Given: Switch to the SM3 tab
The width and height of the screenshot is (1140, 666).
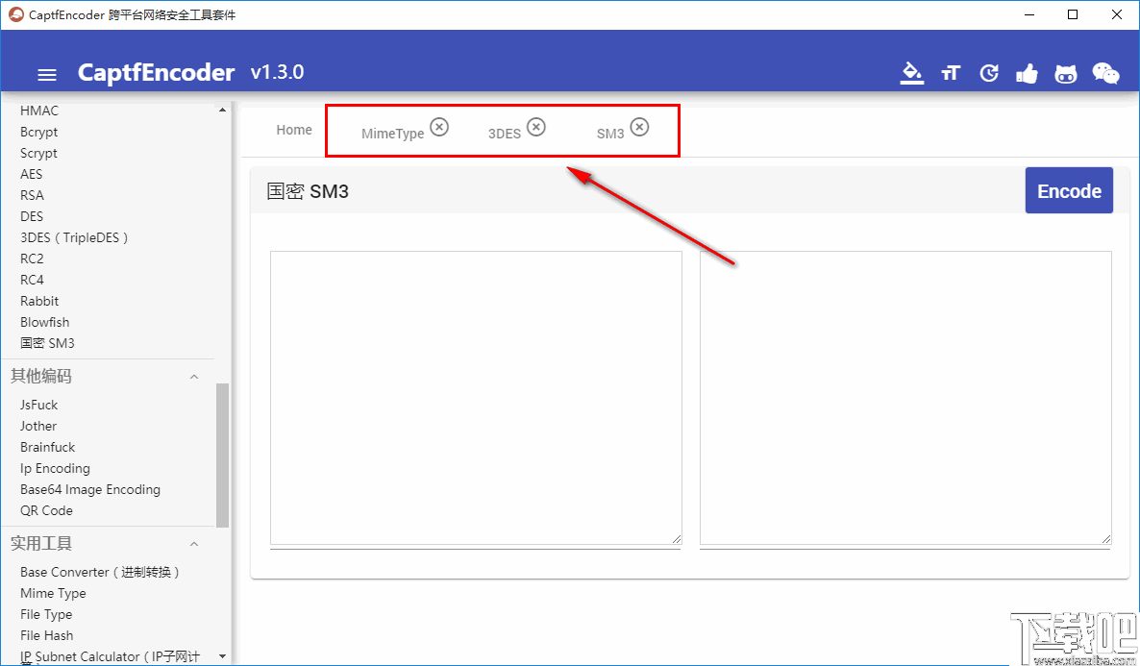Looking at the screenshot, I should [613, 134].
